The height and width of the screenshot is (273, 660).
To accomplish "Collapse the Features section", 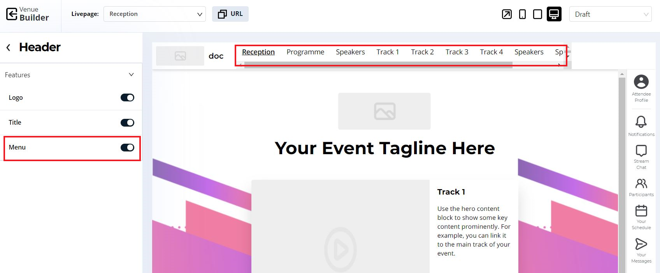I will (131, 75).
